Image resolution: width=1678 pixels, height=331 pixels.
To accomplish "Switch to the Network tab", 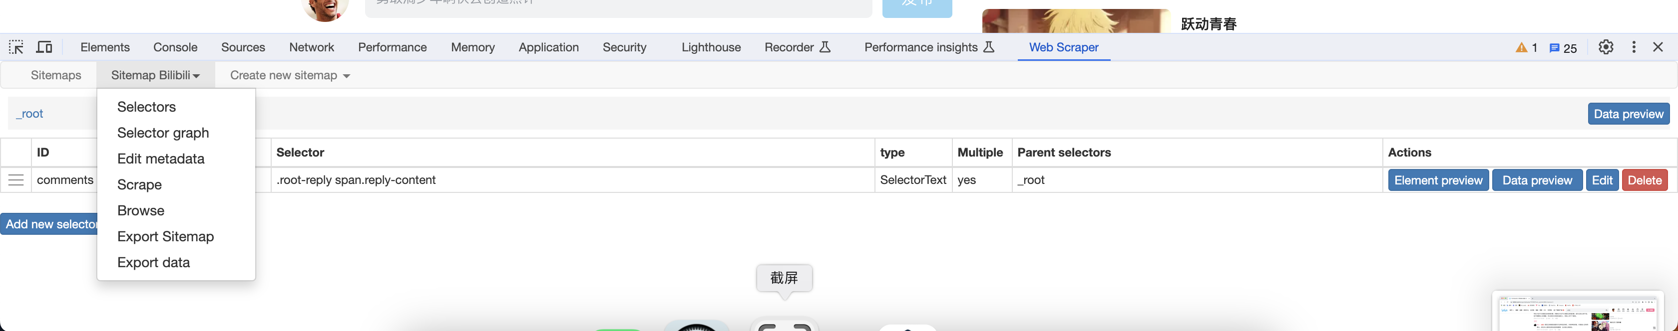I will (x=311, y=47).
